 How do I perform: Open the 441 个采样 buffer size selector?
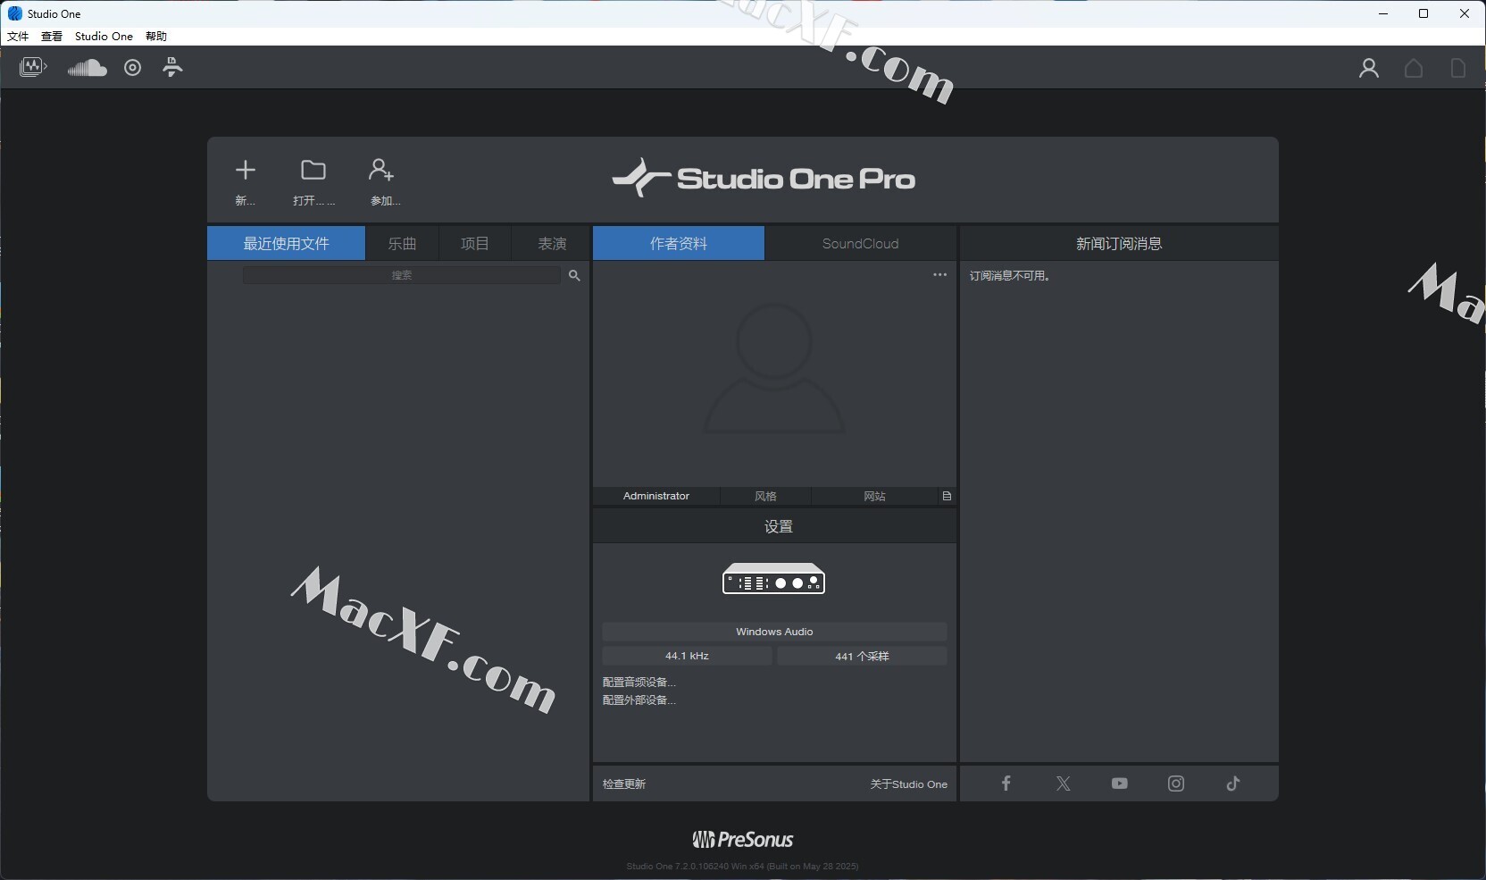[862, 656]
